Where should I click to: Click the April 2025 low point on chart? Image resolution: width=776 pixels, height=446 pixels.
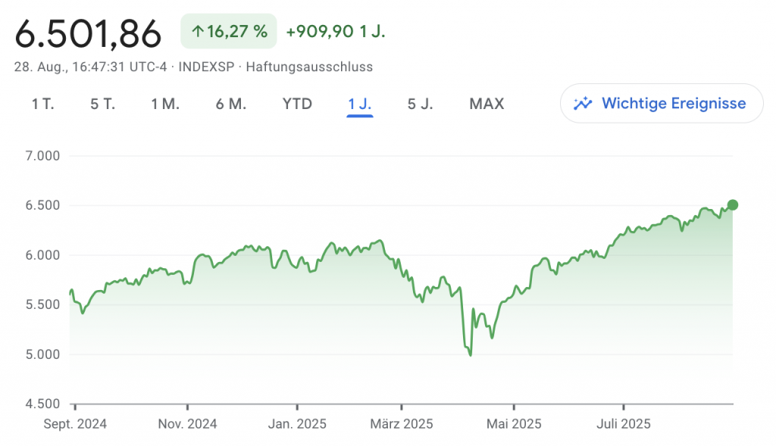[x=471, y=354]
